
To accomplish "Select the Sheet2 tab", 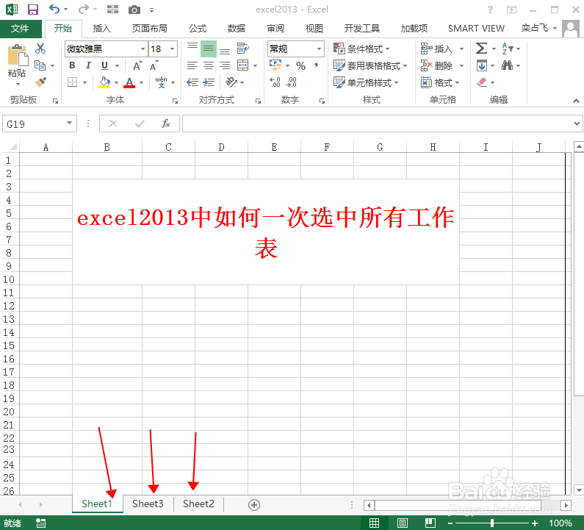I will tap(198, 504).
